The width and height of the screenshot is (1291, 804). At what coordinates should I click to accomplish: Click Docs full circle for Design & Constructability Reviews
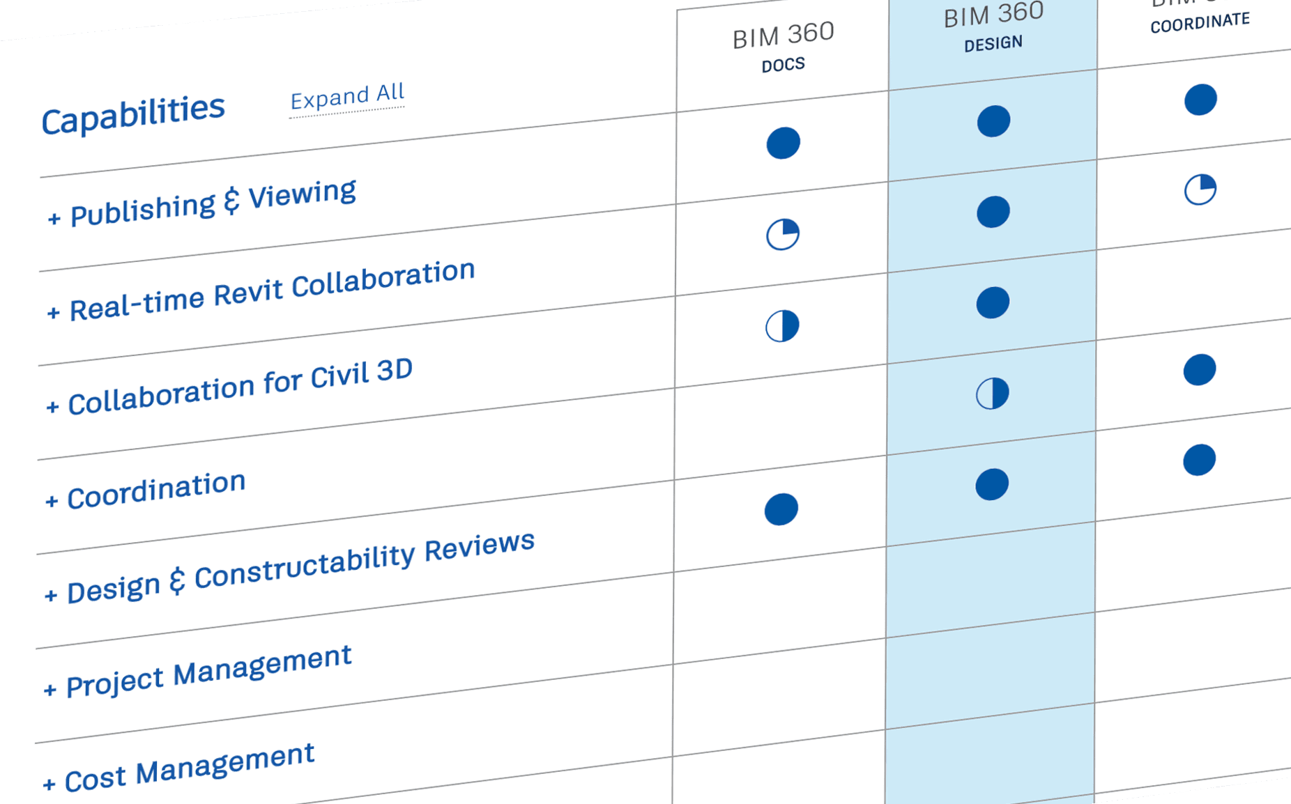781,509
